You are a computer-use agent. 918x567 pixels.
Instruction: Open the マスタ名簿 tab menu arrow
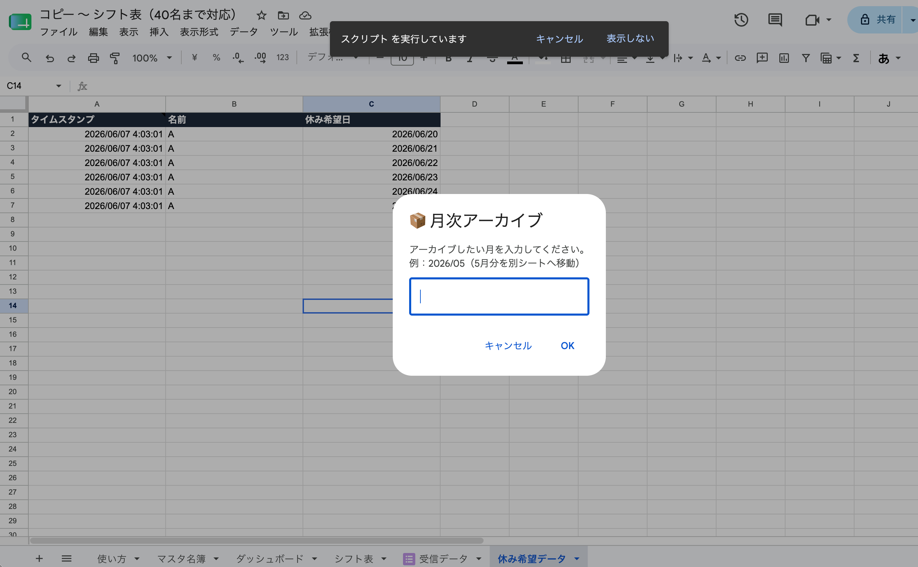[216, 558]
